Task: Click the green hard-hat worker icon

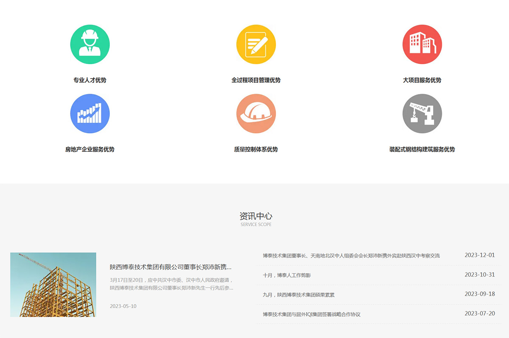Action: click(90, 44)
